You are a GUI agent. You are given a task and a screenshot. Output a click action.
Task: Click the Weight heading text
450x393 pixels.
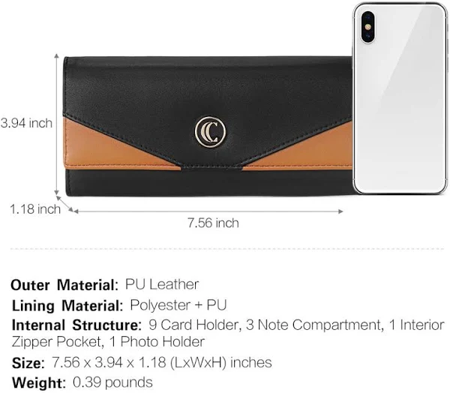pos(39,383)
